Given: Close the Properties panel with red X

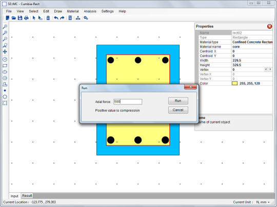Looking at the screenshot, I should click(x=270, y=26).
